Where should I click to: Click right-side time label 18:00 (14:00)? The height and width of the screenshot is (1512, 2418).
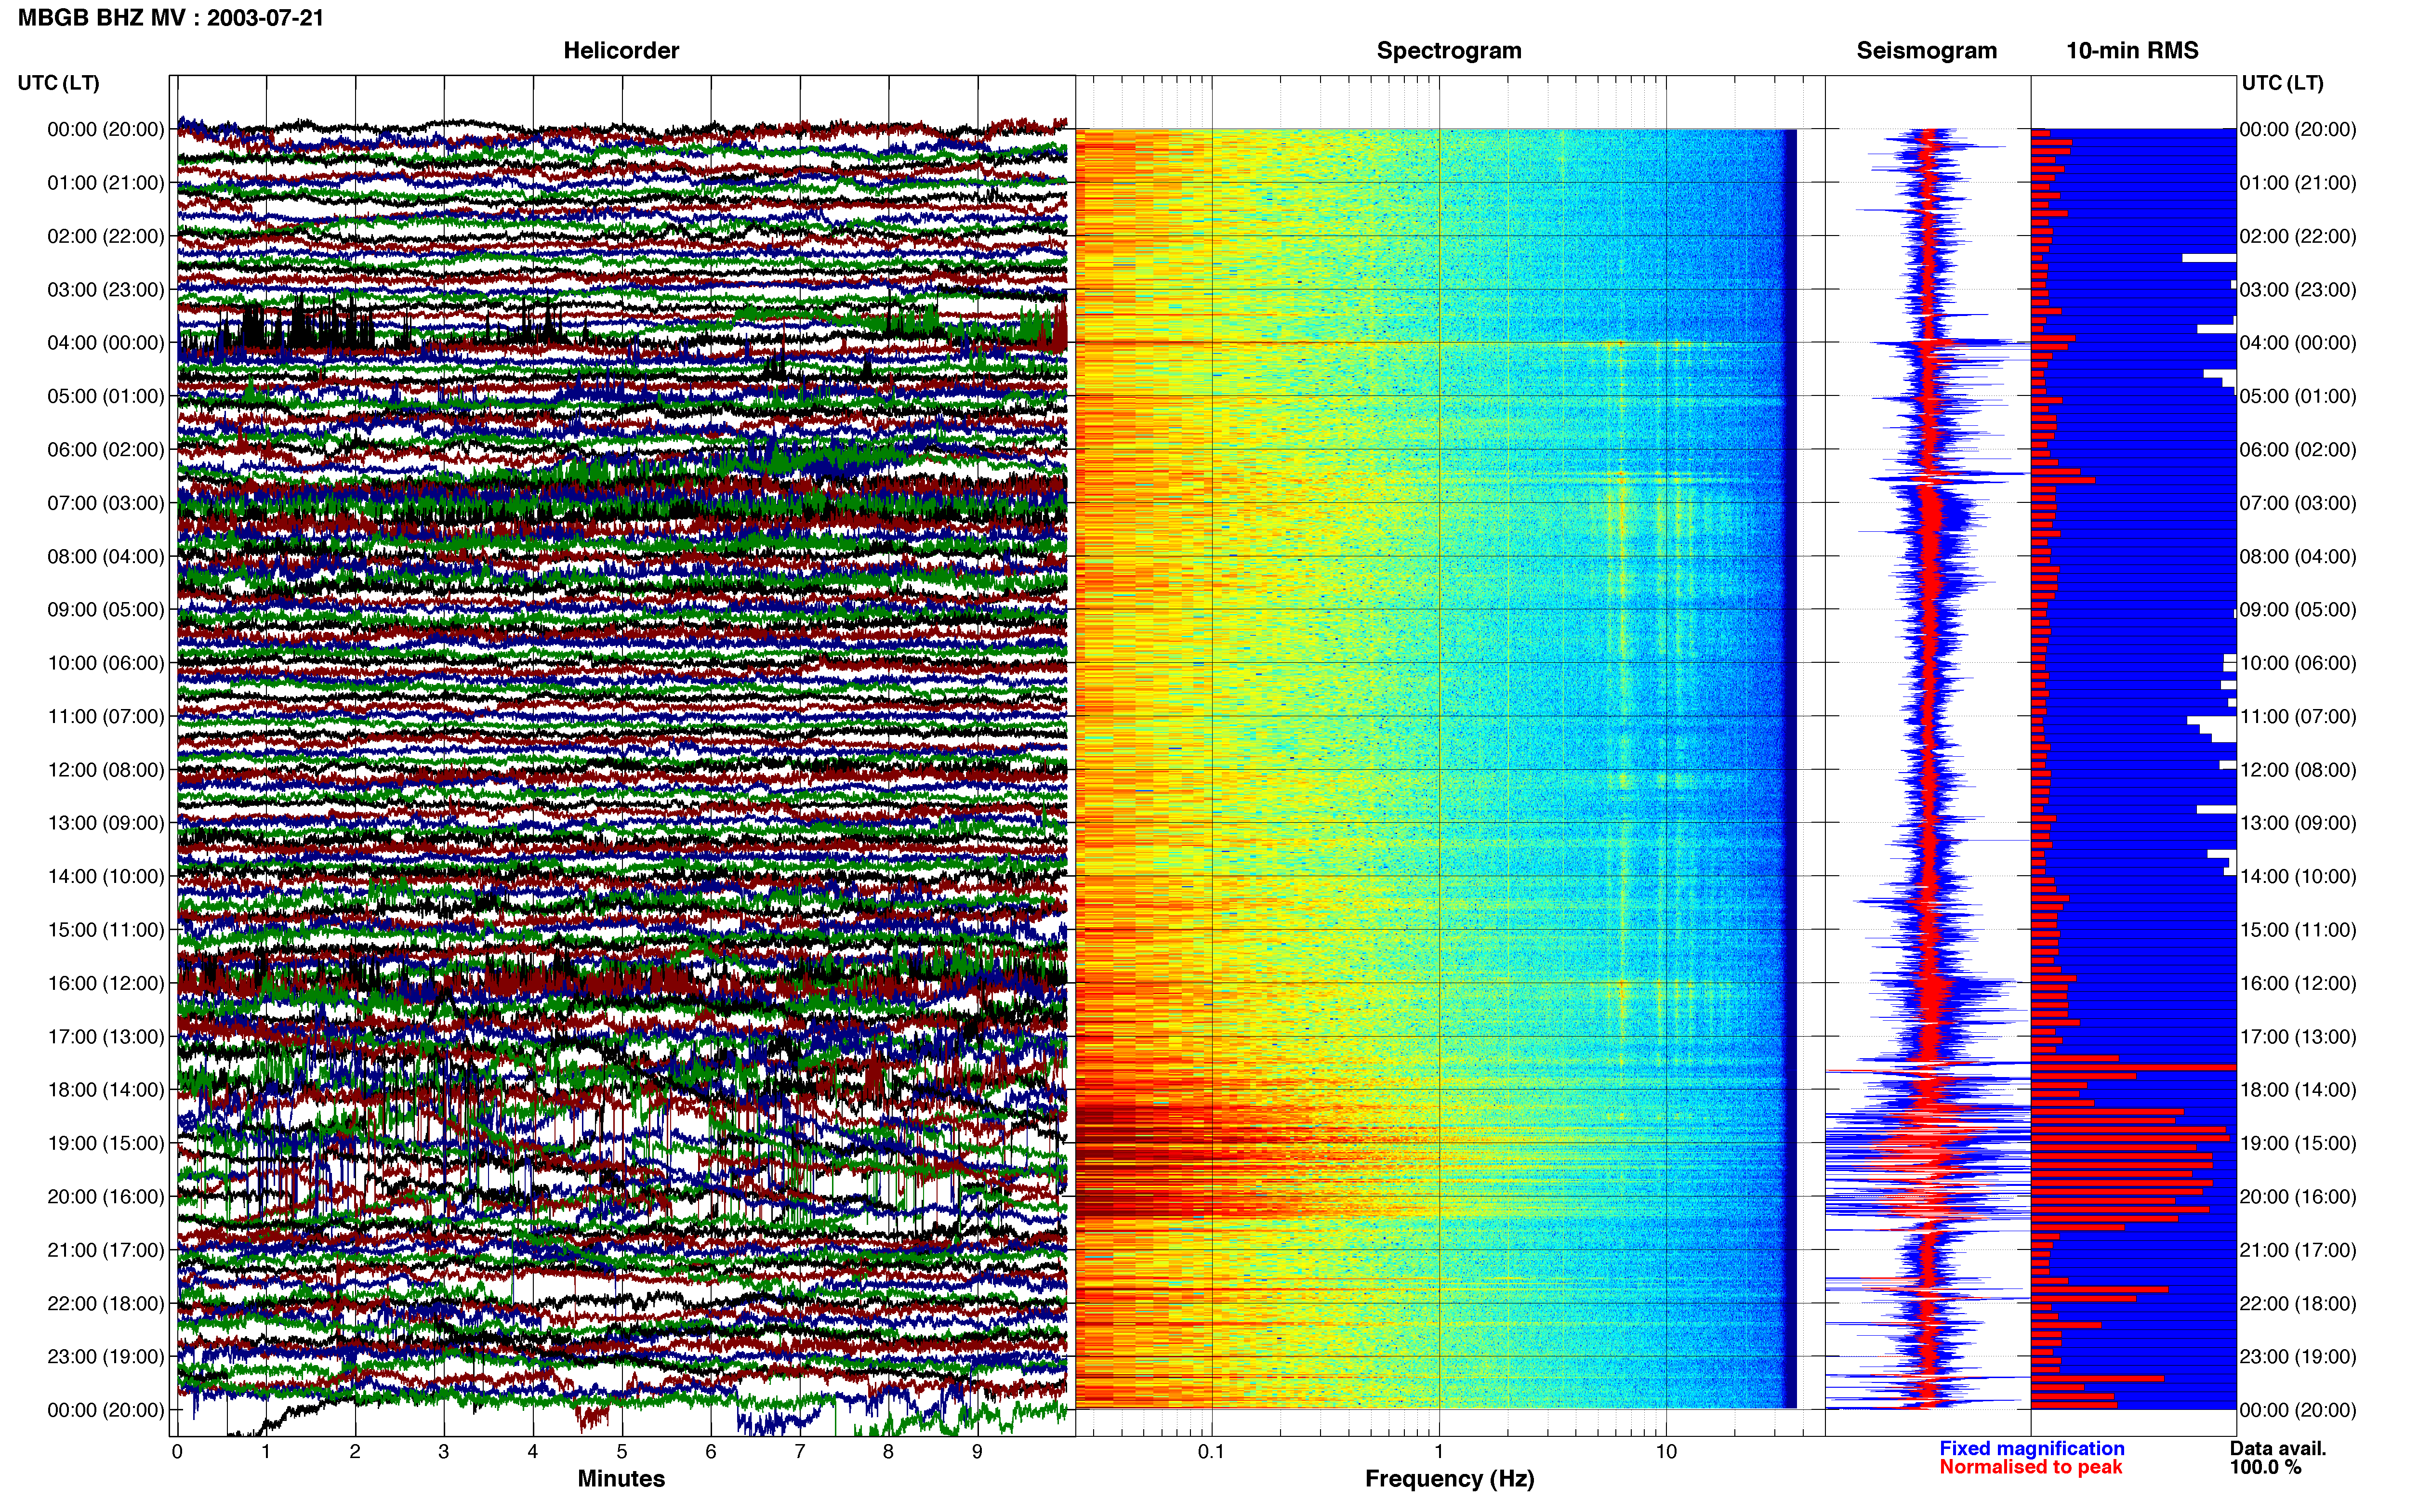click(x=2298, y=1090)
